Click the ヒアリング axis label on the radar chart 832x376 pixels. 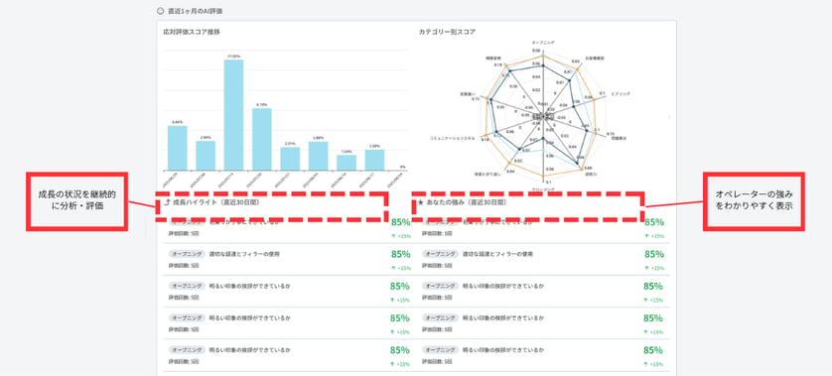point(621,93)
